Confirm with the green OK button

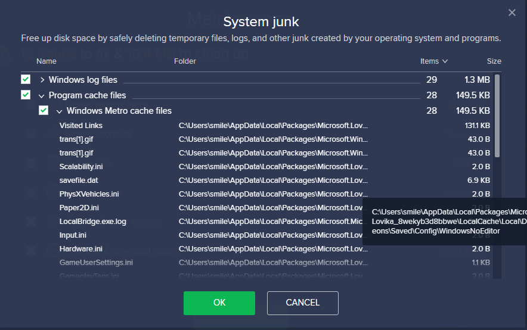pos(219,303)
